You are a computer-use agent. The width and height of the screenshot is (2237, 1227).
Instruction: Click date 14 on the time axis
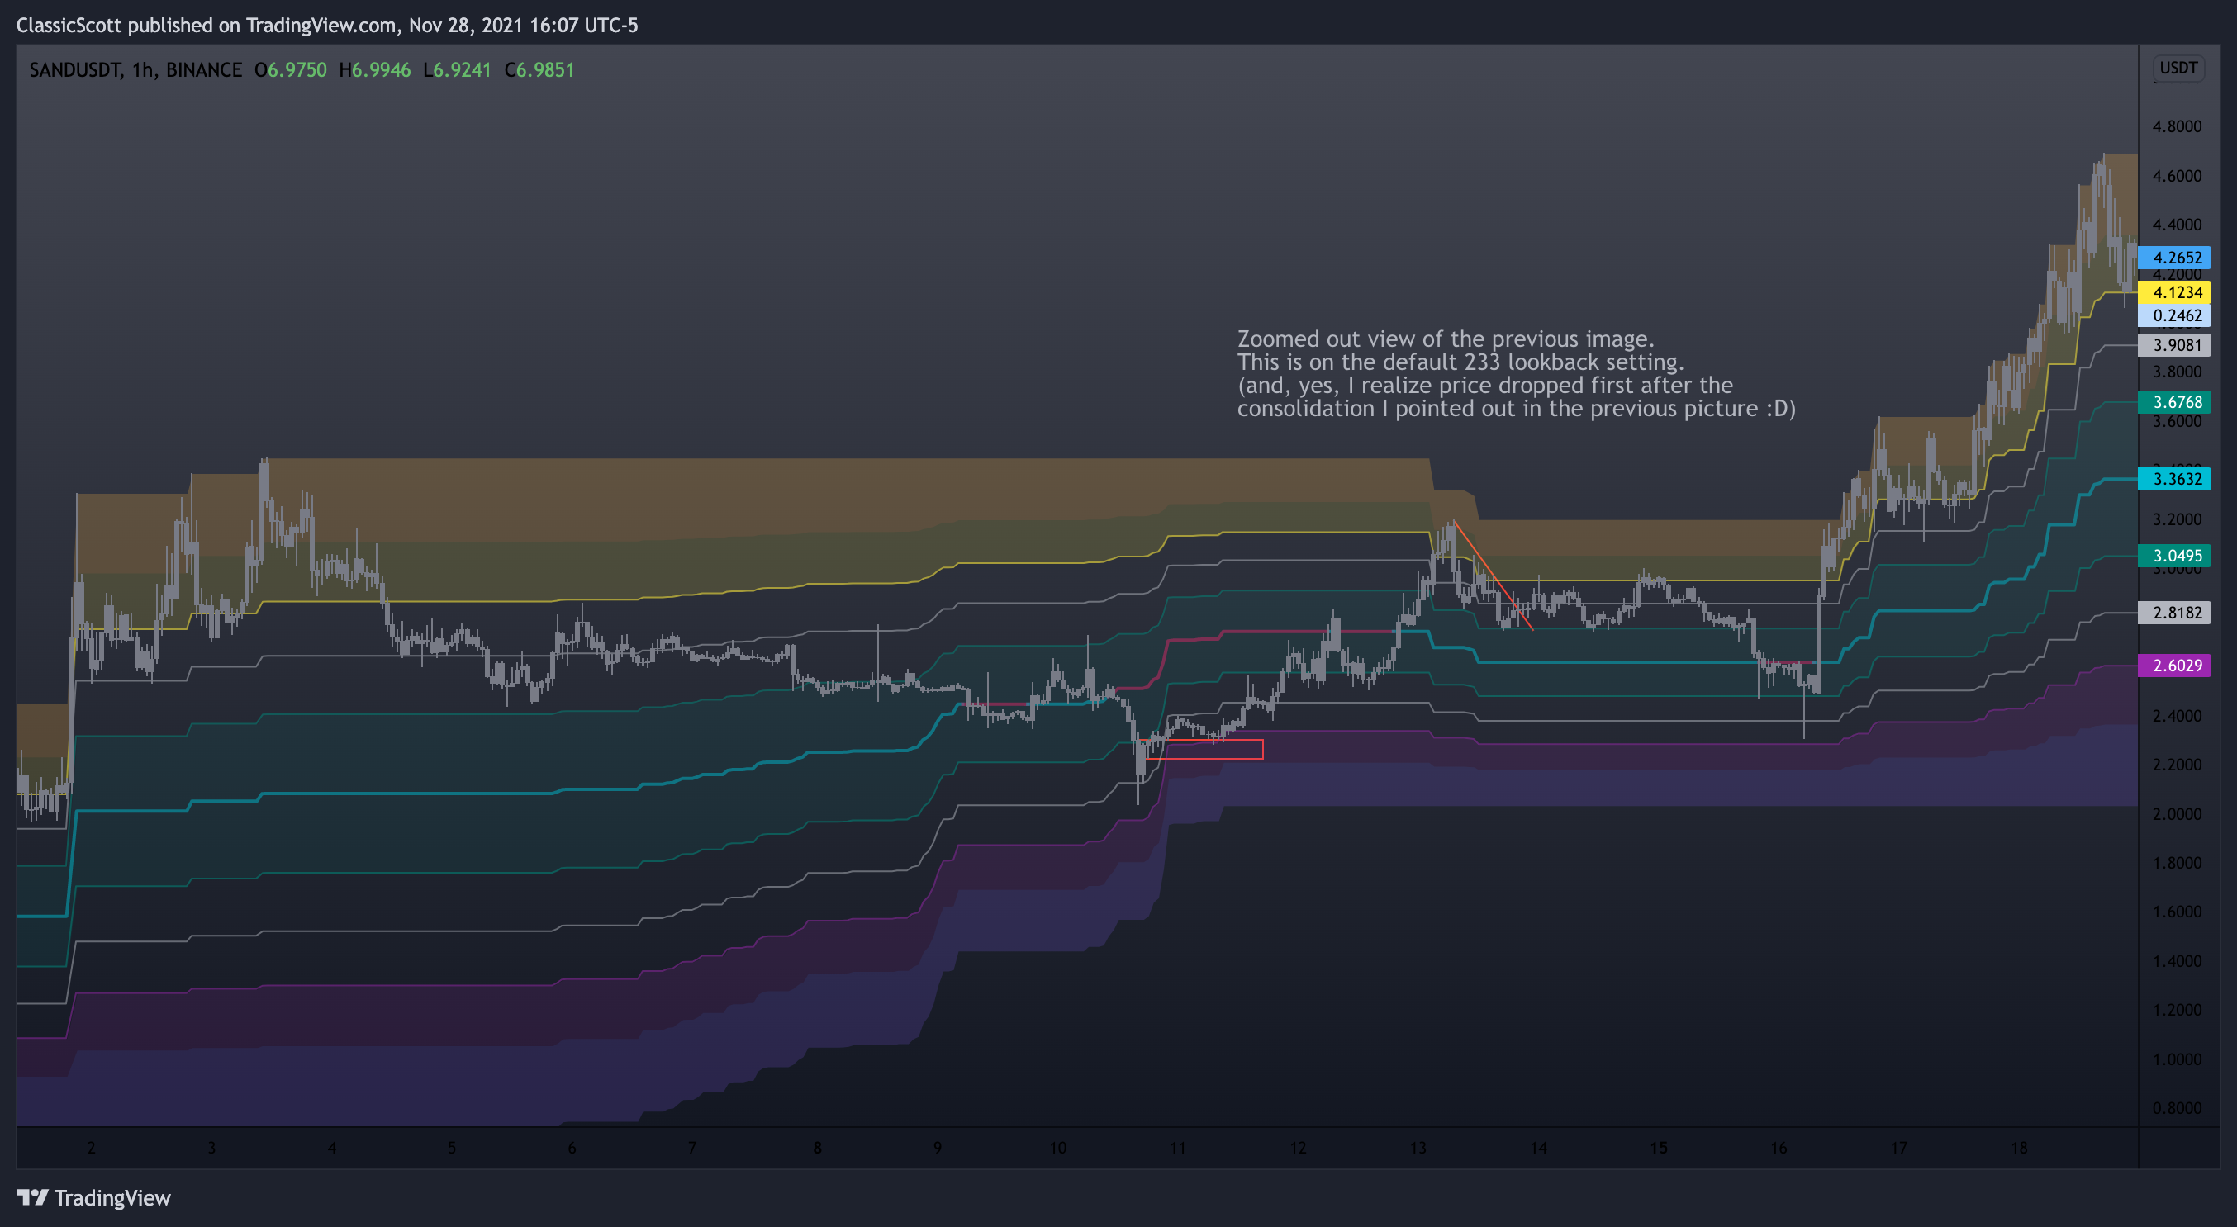coord(1538,1147)
